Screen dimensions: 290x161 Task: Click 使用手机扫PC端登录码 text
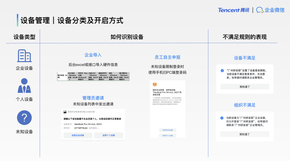tap(167, 73)
